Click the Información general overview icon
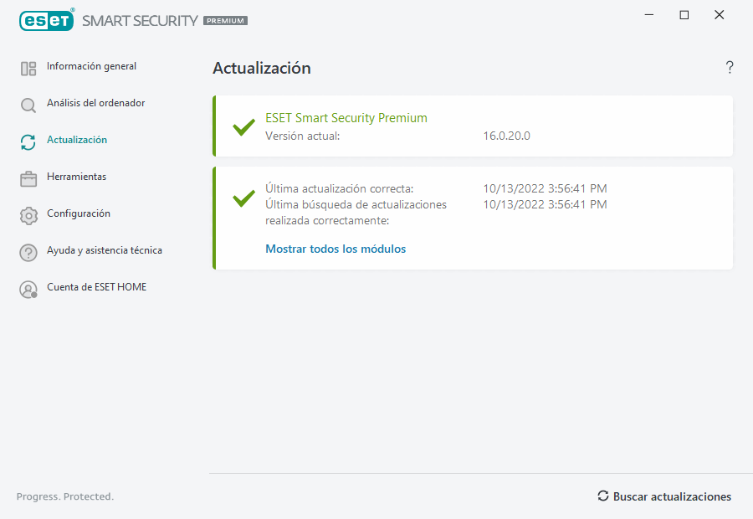The image size is (753, 519). point(28,69)
